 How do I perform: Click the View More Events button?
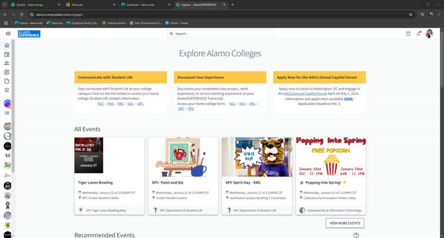tap(345, 223)
